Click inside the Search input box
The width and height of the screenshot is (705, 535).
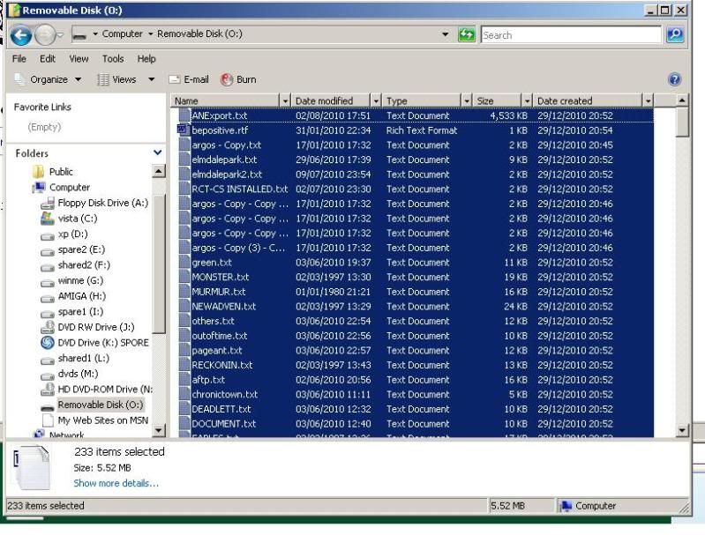tap(569, 35)
